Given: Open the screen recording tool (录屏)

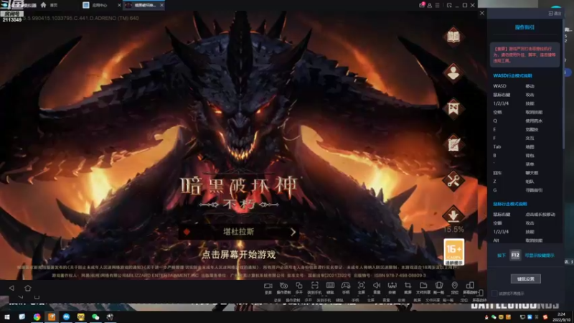Looking at the screenshot, I should (x=268, y=288).
